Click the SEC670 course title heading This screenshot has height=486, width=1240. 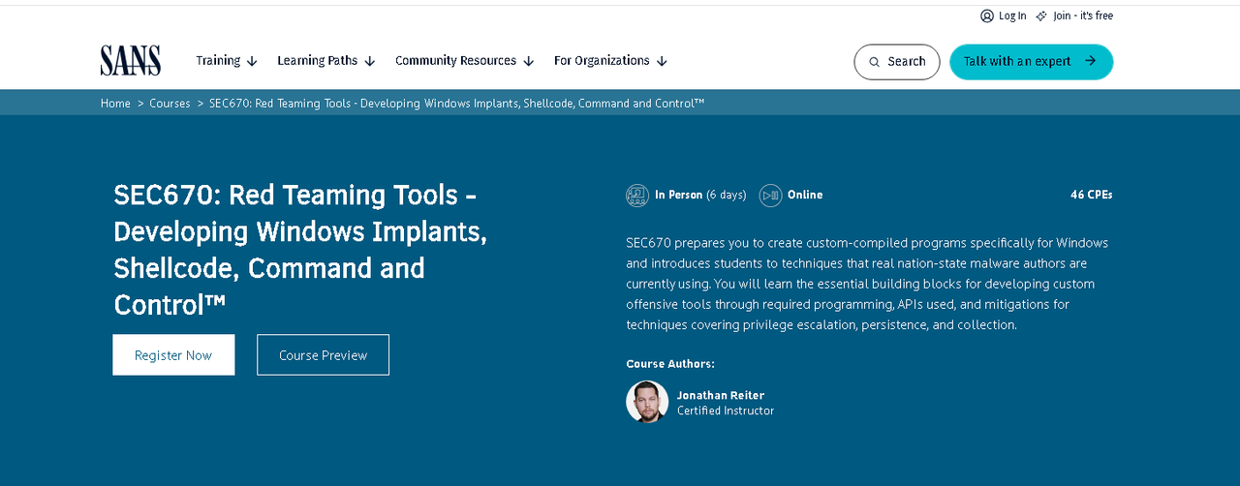[x=300, y=250]
